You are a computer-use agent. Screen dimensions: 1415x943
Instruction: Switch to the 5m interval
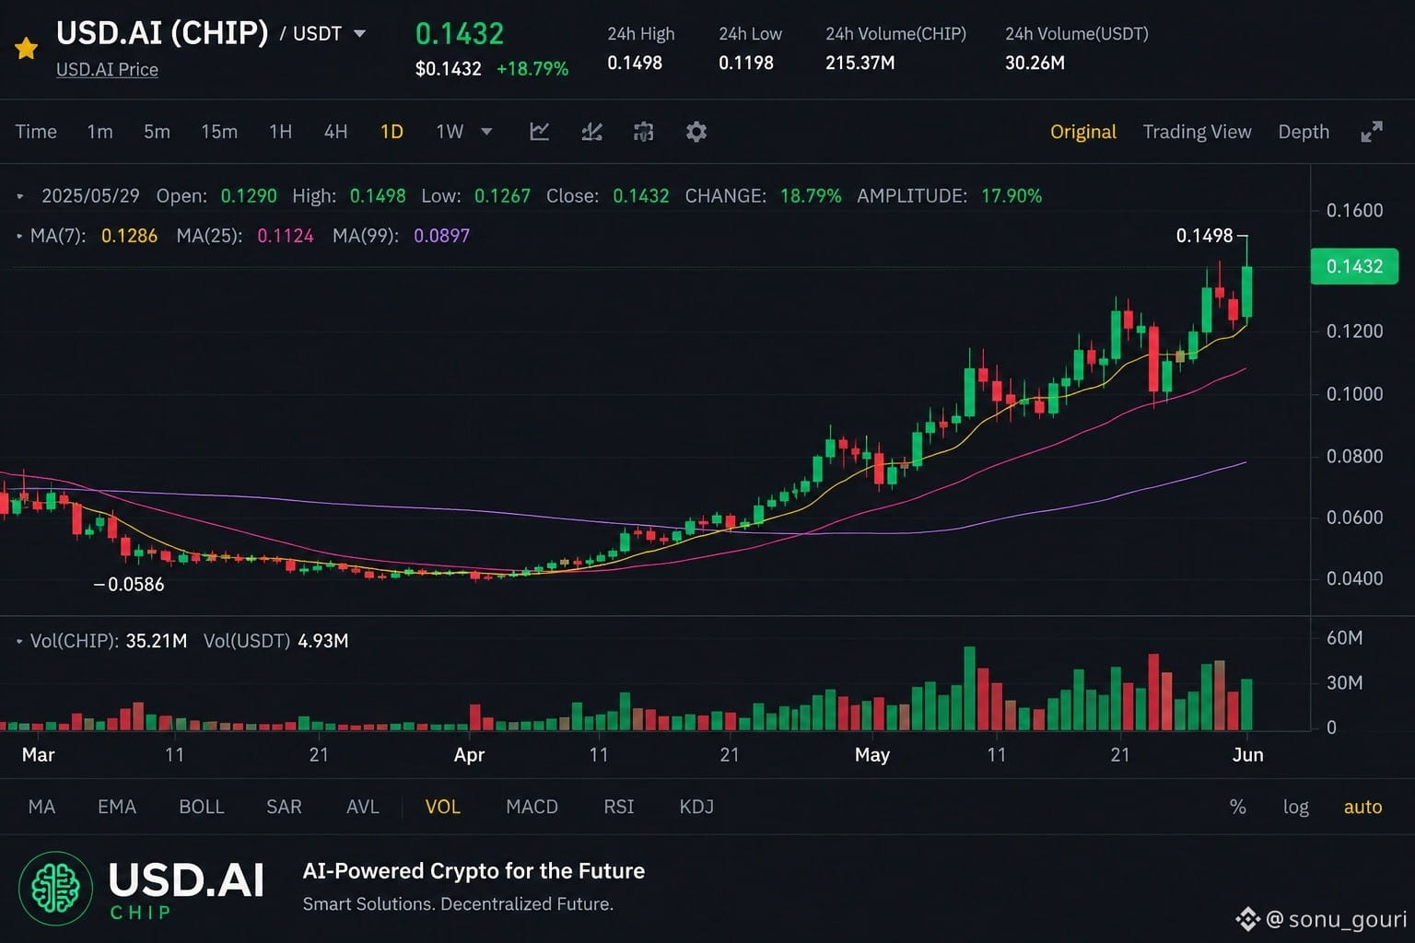(x=157, y=132)
